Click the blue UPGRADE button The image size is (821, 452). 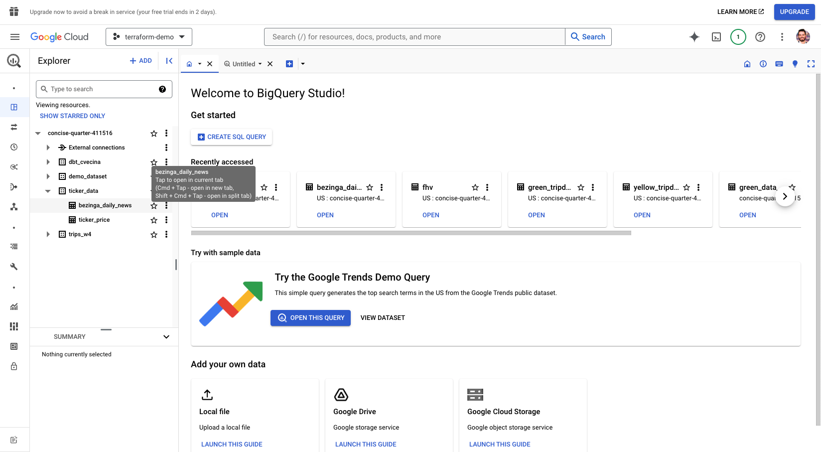[794, 12]
